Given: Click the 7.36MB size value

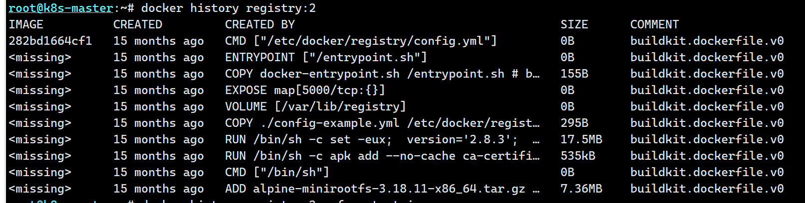Looking at the screenshot, I should click(581, 189).
